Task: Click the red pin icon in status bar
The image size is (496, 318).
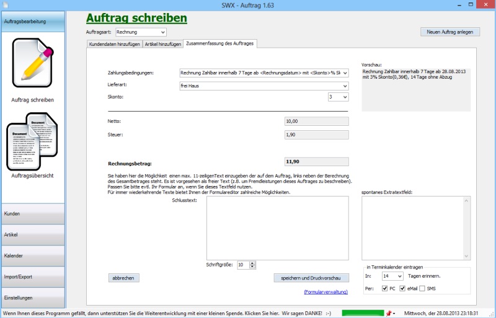Action: (x=389, y=313)
